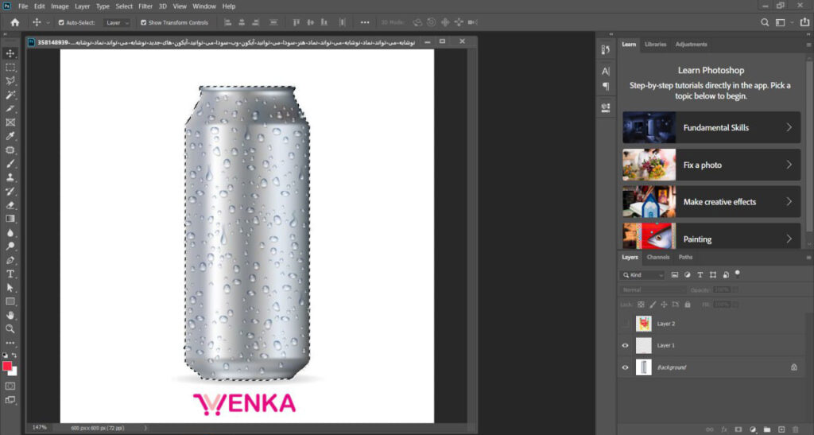The image size is (814, 435).
Task: Hide Layer 1 via its eye icon
Action: tap(625, 345)
